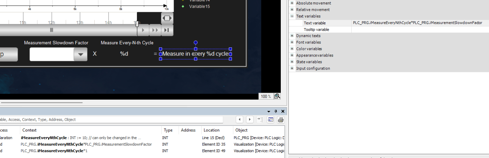Expand the Absolute movement property group
Viewport: 489px width, 158px height.
coord(292,3)
